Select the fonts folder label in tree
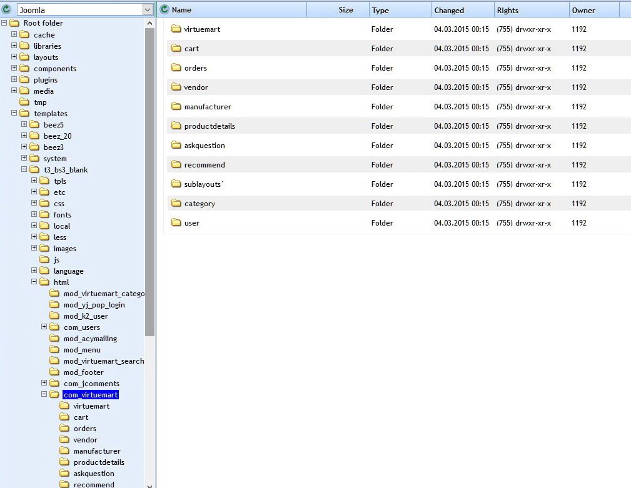The image size is (631, 488). pos(63,215)
